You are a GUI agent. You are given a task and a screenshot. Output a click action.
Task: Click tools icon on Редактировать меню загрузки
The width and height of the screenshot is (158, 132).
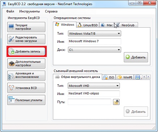pos(11,39)
